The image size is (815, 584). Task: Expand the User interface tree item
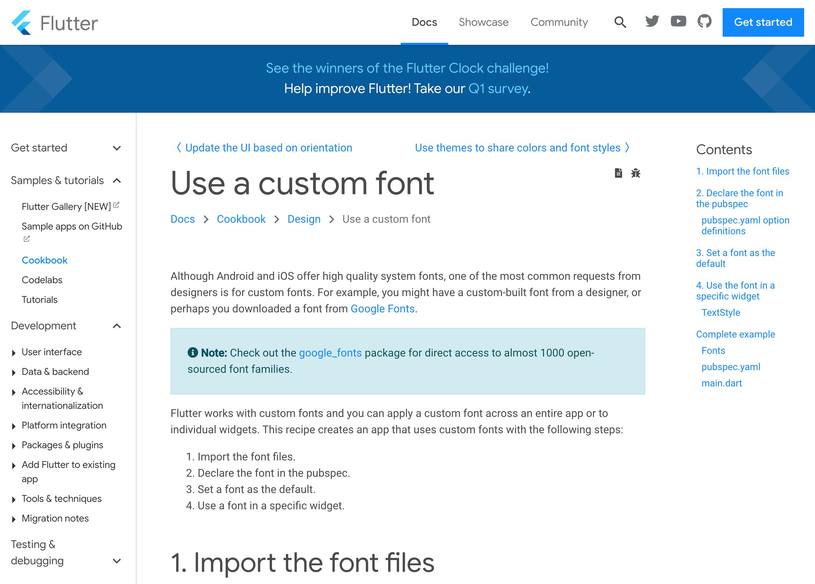click(x=14, y=353)
